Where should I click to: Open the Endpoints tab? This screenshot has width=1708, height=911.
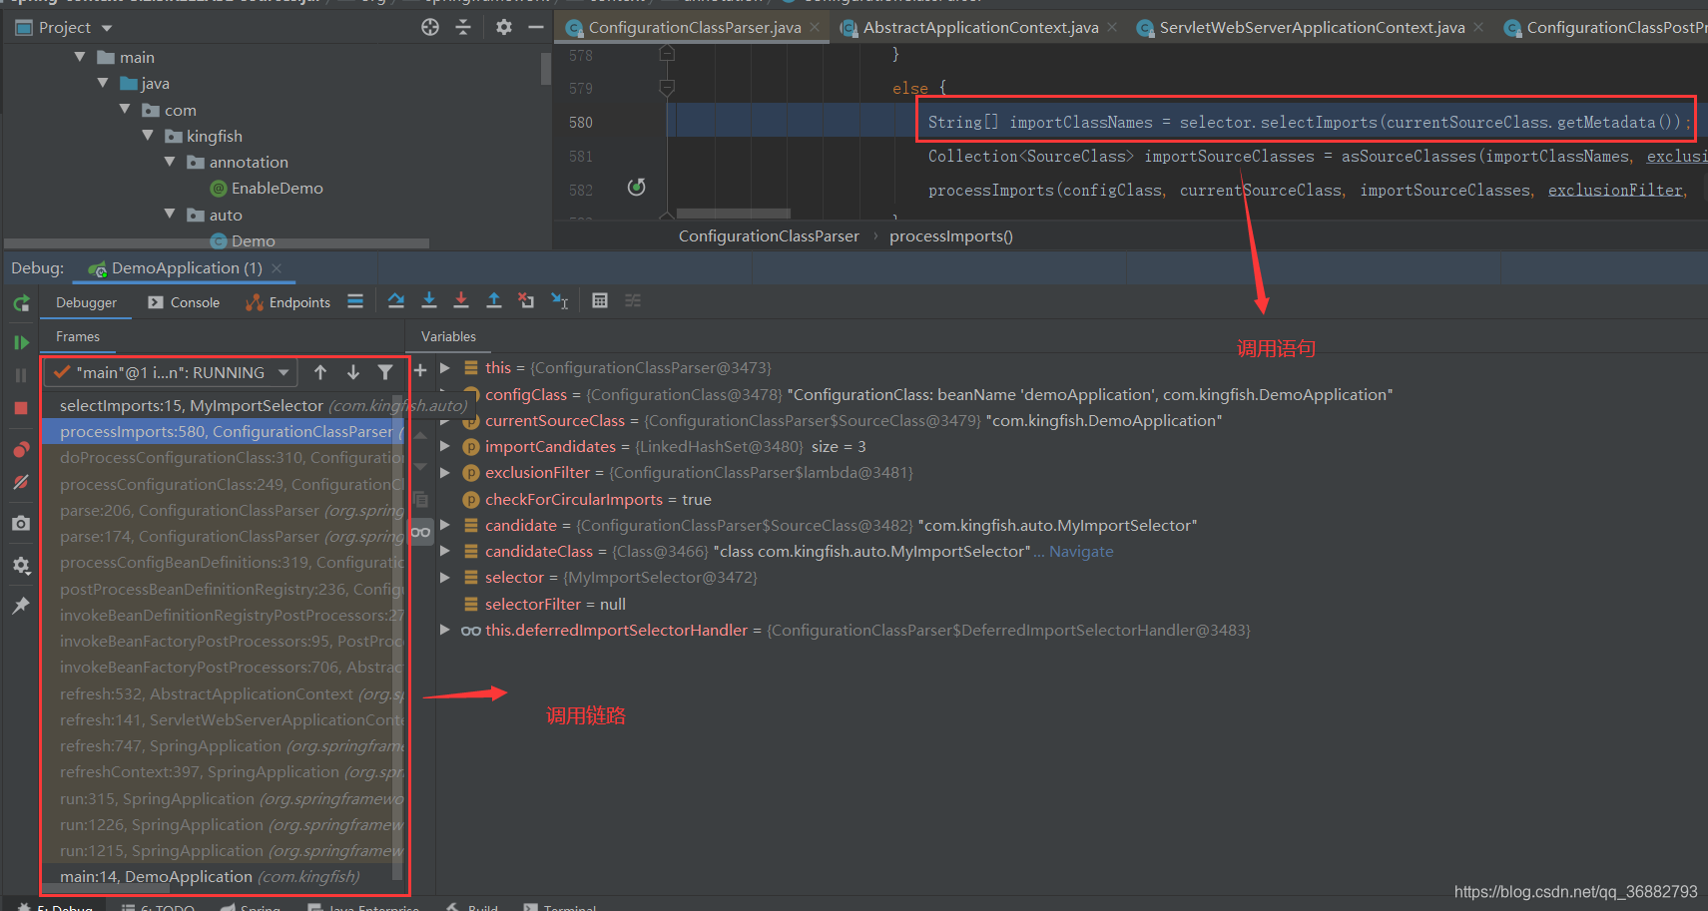tap(287, 302)
